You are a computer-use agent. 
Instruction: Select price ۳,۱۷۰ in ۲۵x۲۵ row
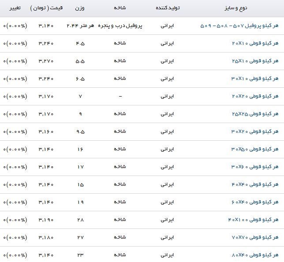click(x=46, y=114)
